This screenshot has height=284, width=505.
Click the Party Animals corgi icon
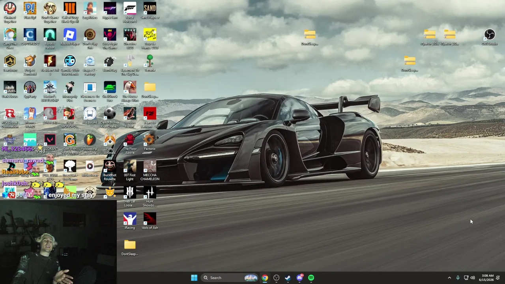[110, 144]
